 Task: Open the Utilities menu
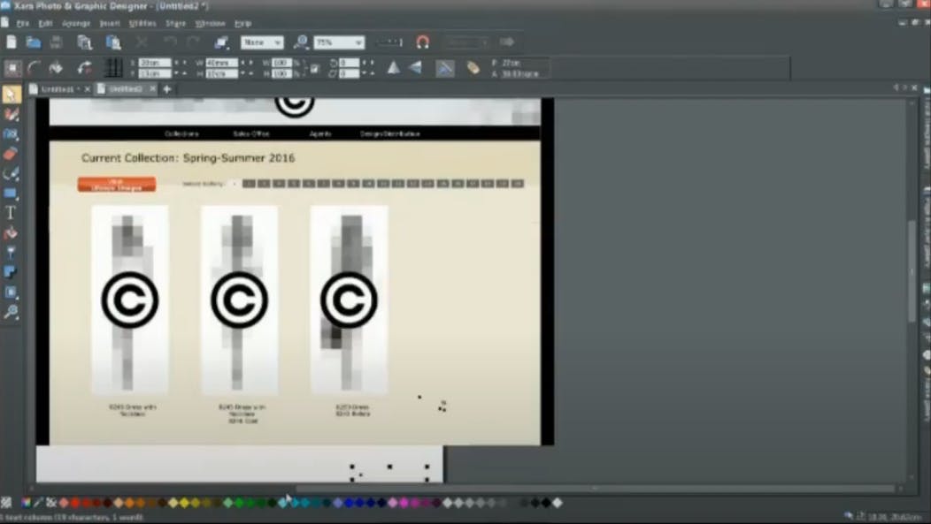pyautogui.click(x=141, y=23)
